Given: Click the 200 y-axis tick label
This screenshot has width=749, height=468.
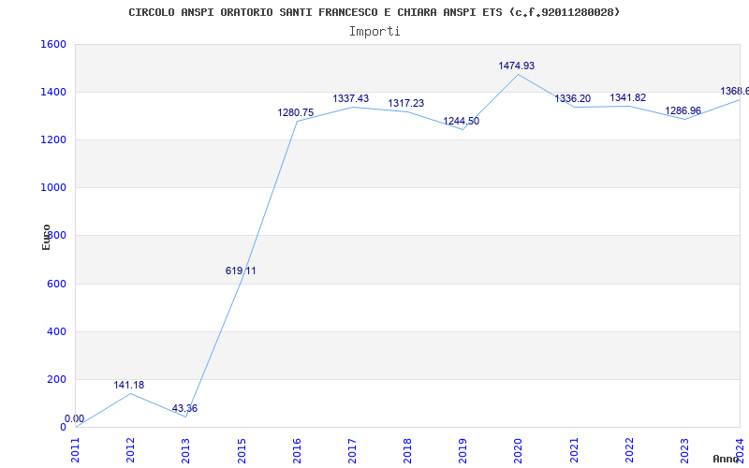Looking at the screenshot, I should pyautogui.click(x=56, y=379).
